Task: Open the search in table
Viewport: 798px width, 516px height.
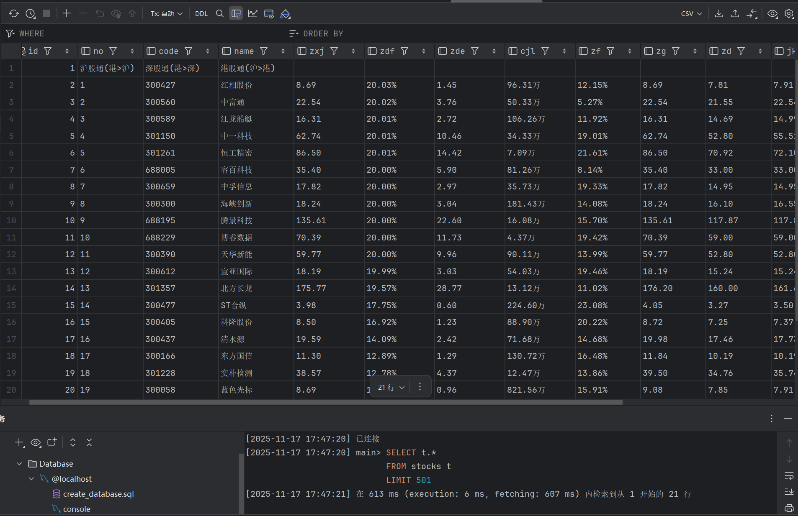Action: click(219, 14)
